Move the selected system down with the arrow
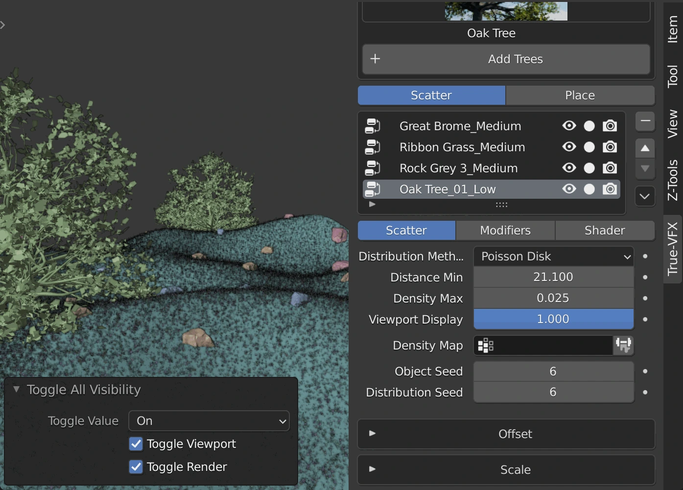 (x=645, y=169)
